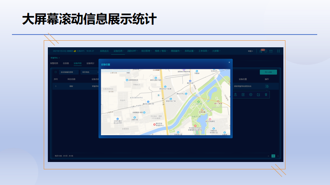Expand the 大屏幕 navigation menu
Screen dimensions: 330x185
click(216, 51)
